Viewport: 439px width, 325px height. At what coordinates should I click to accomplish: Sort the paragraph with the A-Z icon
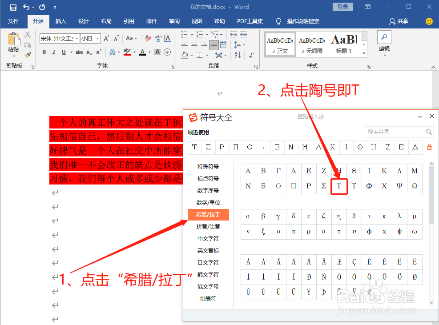(238, 55)
